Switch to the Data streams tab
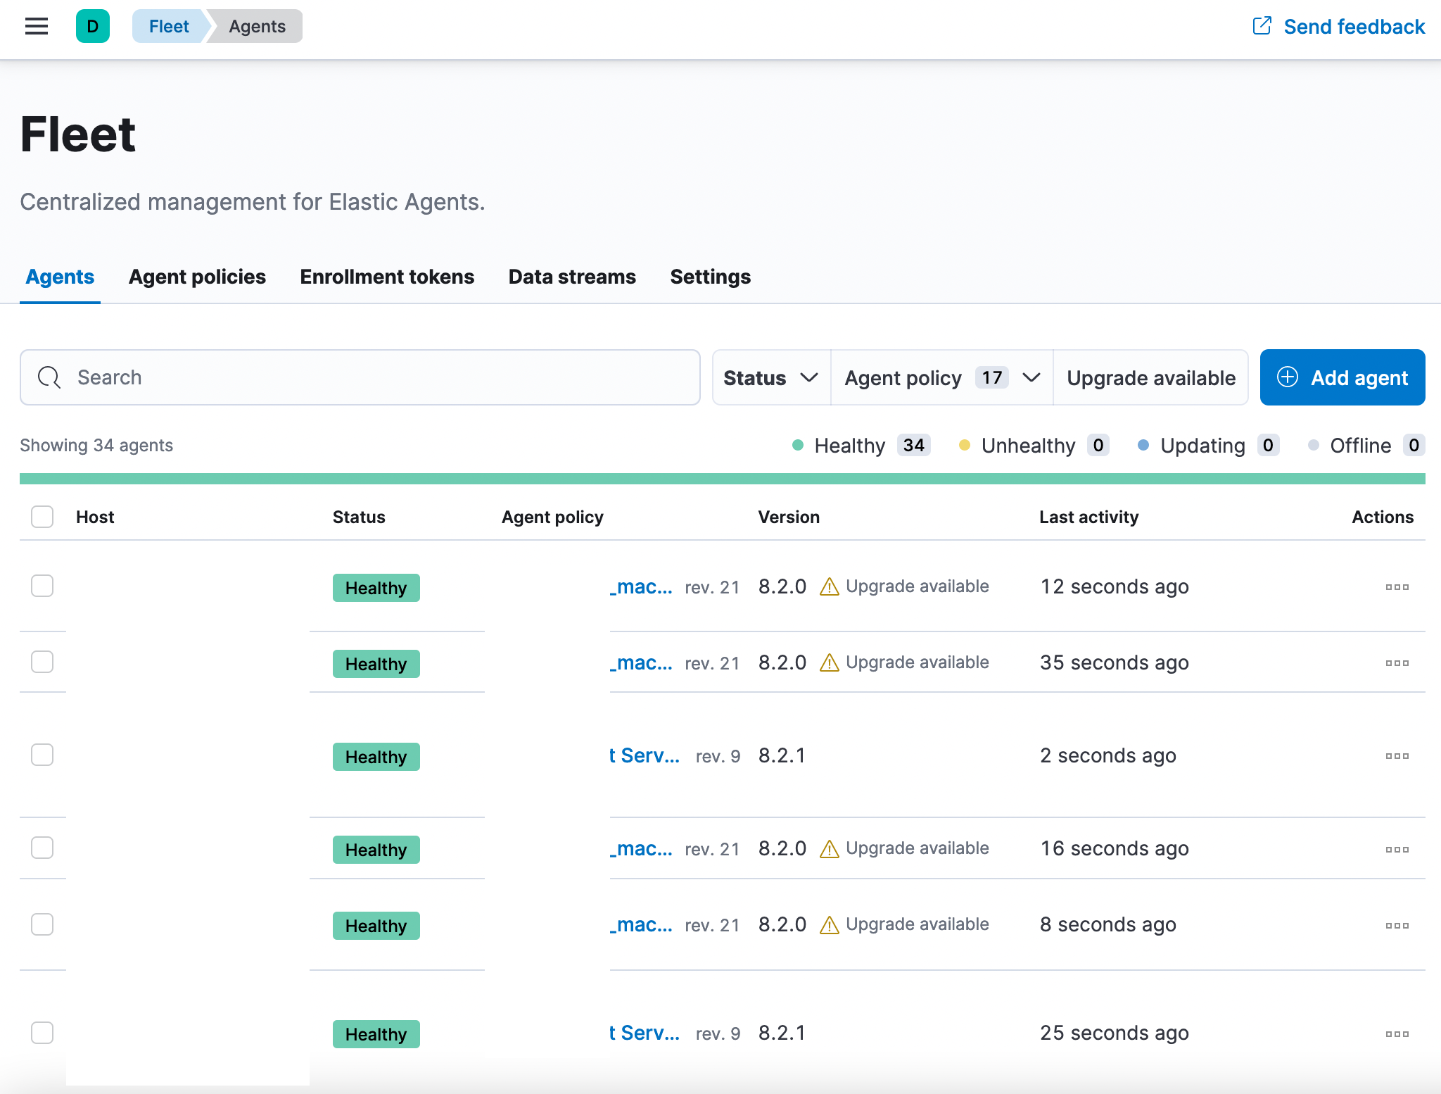This screenshot has width=1441, height=1094. point(572,277)
